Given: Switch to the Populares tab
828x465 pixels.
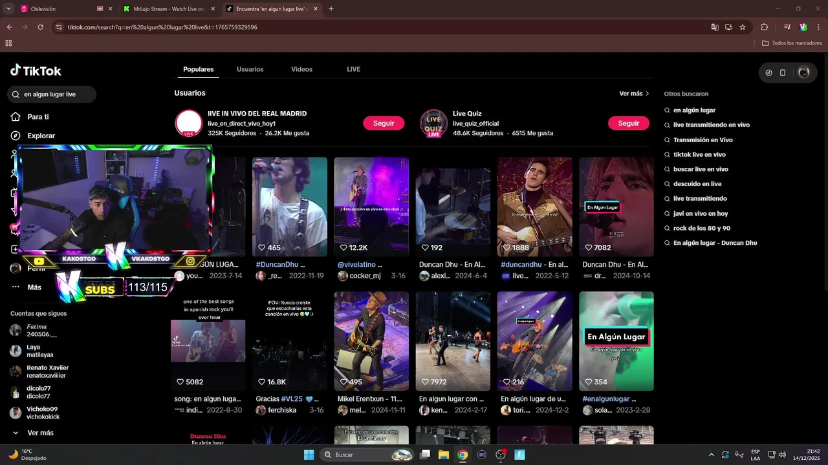Looking at the screenshot, I should 199,69.
